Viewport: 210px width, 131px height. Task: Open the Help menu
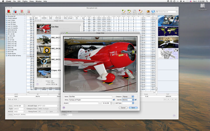[45, 1]
